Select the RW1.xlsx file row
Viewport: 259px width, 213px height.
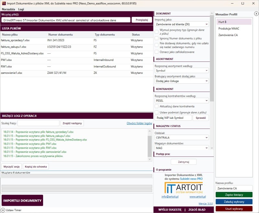77,67
